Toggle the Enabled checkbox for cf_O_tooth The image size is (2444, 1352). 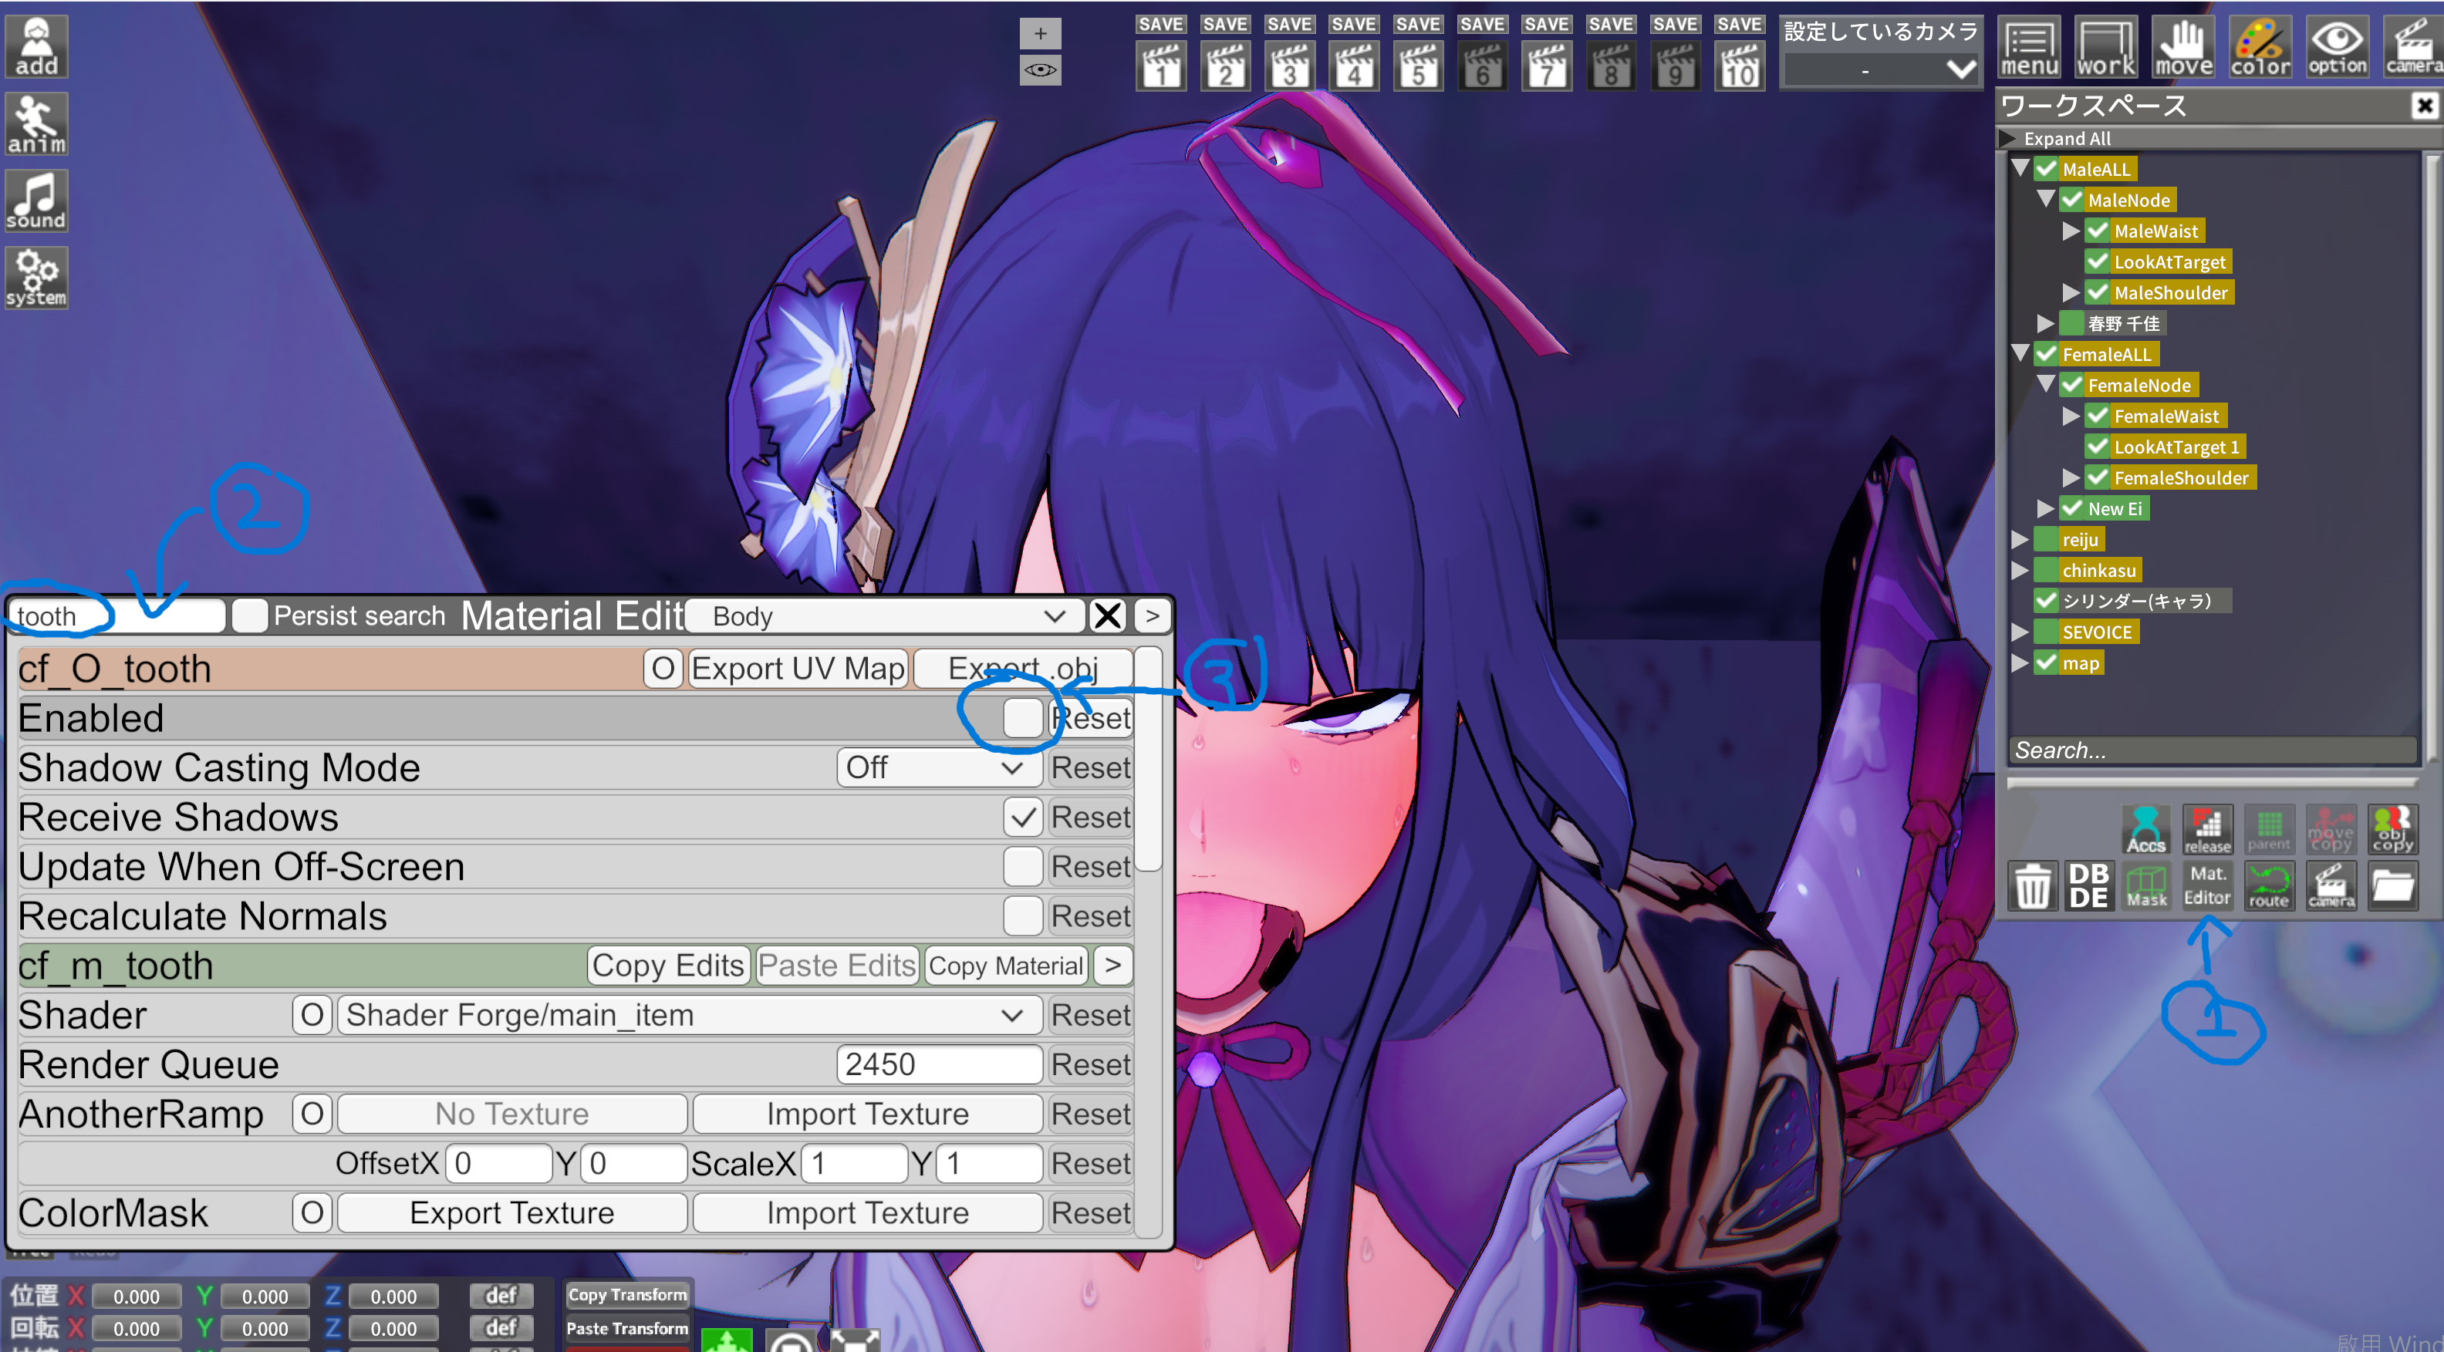click(1023, 717)
